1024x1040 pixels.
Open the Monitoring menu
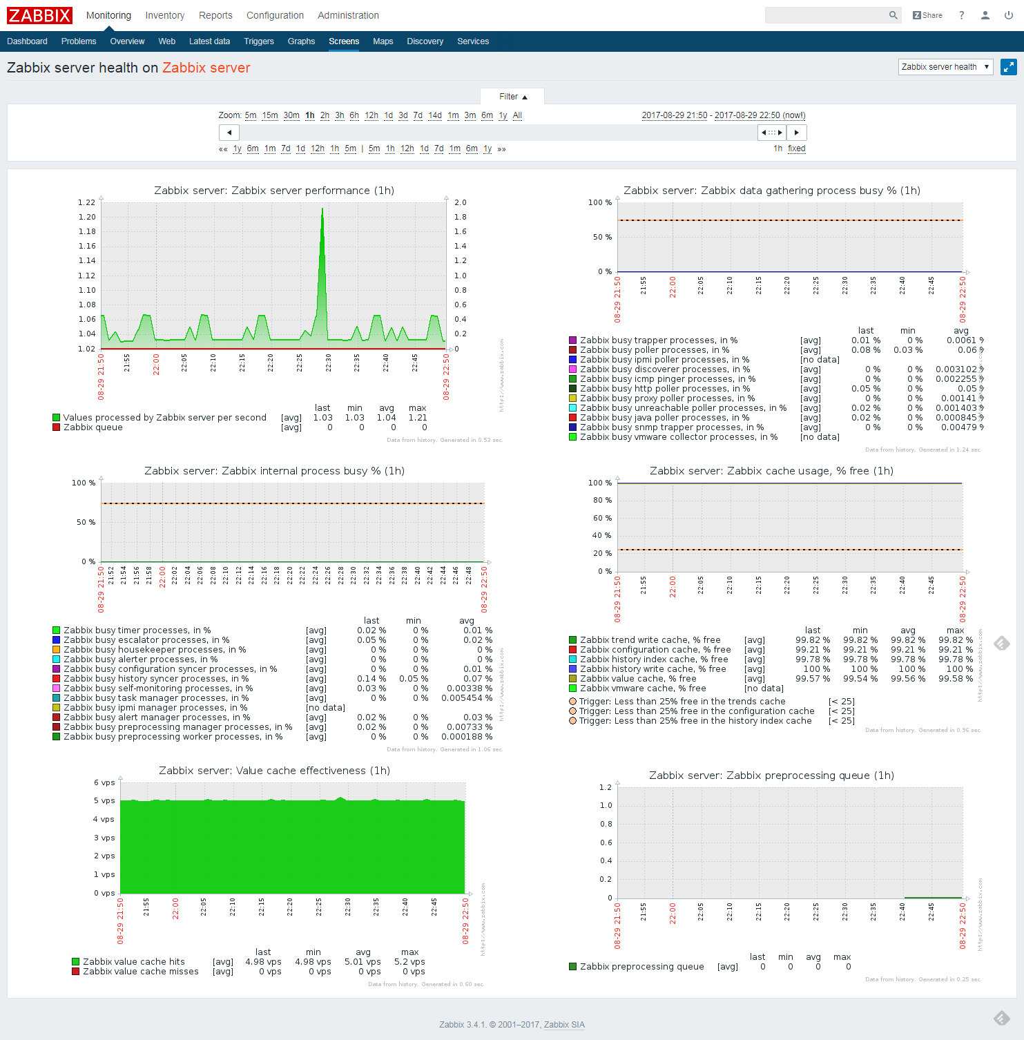pos(108,15)
